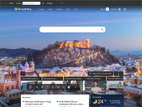Open the News tab
This screenshot has width=142, height=107.
coord(76,9)
